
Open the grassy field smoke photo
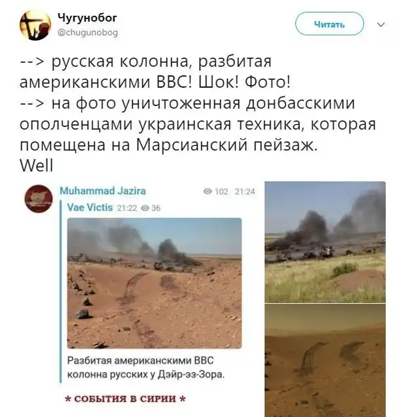325,242
